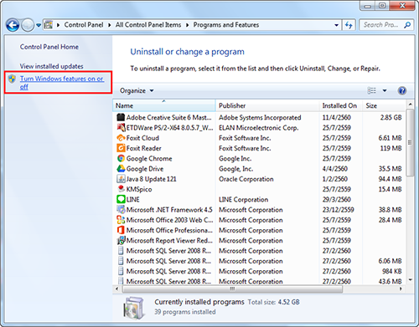Click Java 8 Update 121 icon

[x=121, y=179]
